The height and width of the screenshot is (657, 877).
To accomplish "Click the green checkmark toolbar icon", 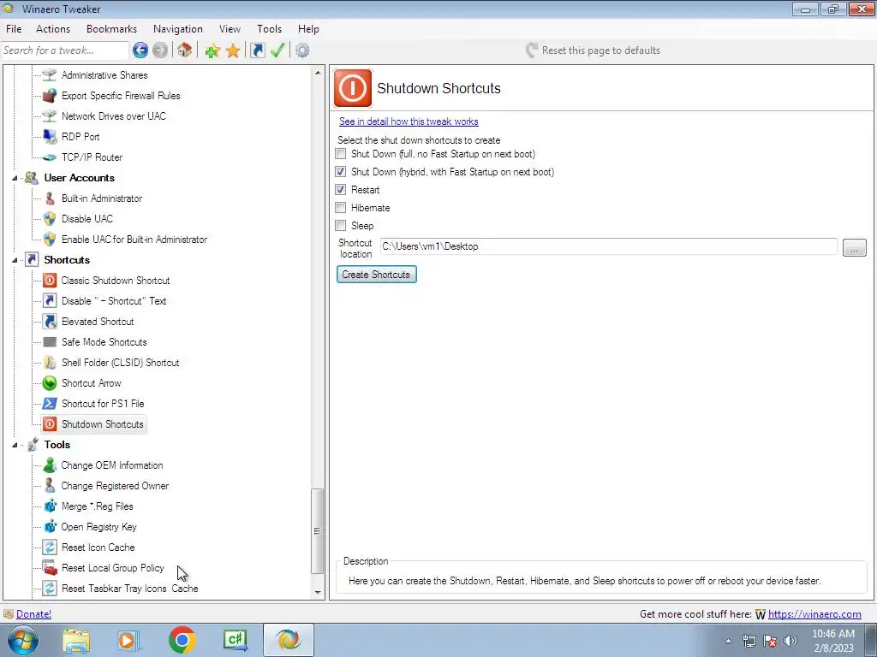I will pos(277,50).
